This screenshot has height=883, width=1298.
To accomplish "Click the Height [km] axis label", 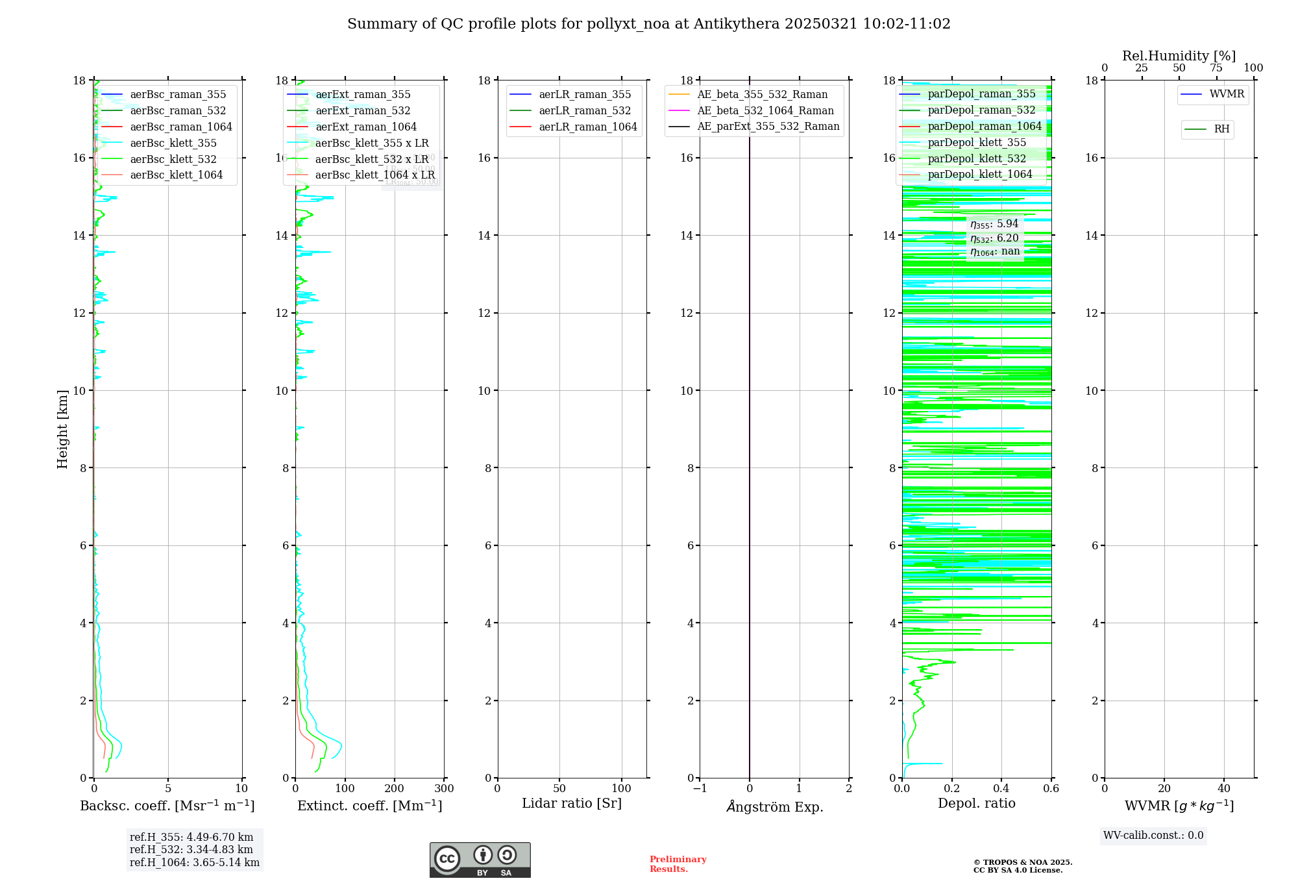I will click(62, 429).
